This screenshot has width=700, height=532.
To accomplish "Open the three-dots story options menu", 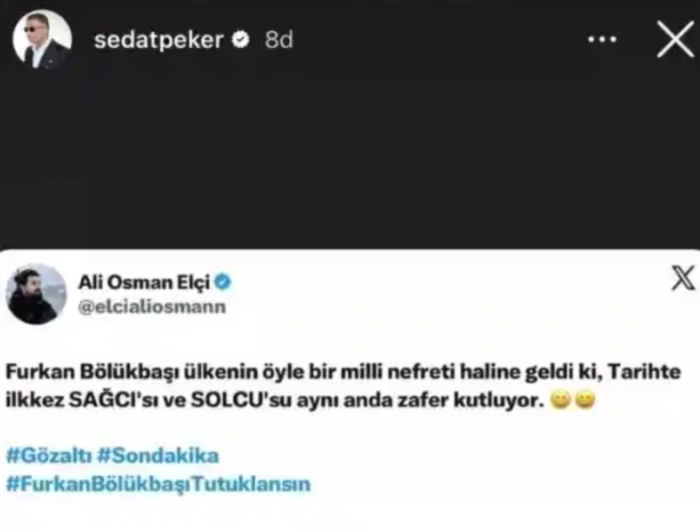I will pyautogui.click(x=602, y=40).
